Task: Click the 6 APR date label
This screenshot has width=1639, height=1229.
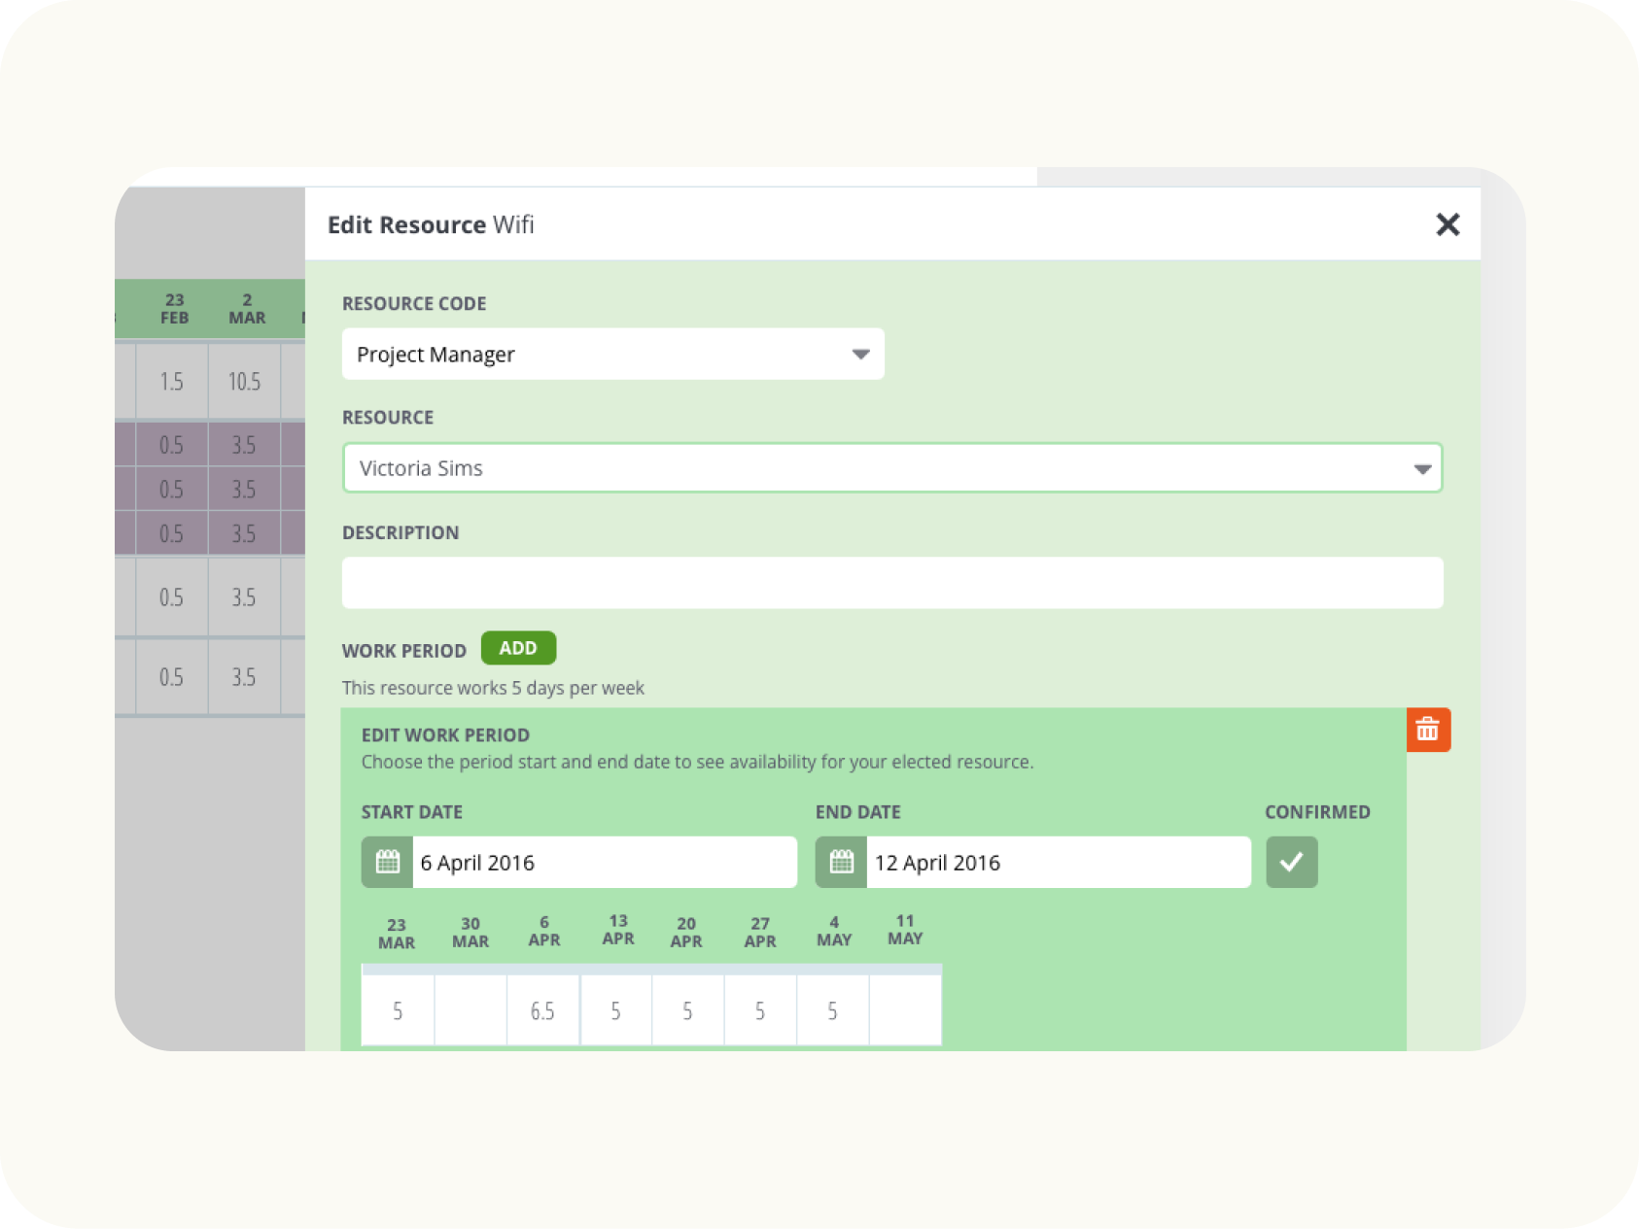Action: (544, 932)
